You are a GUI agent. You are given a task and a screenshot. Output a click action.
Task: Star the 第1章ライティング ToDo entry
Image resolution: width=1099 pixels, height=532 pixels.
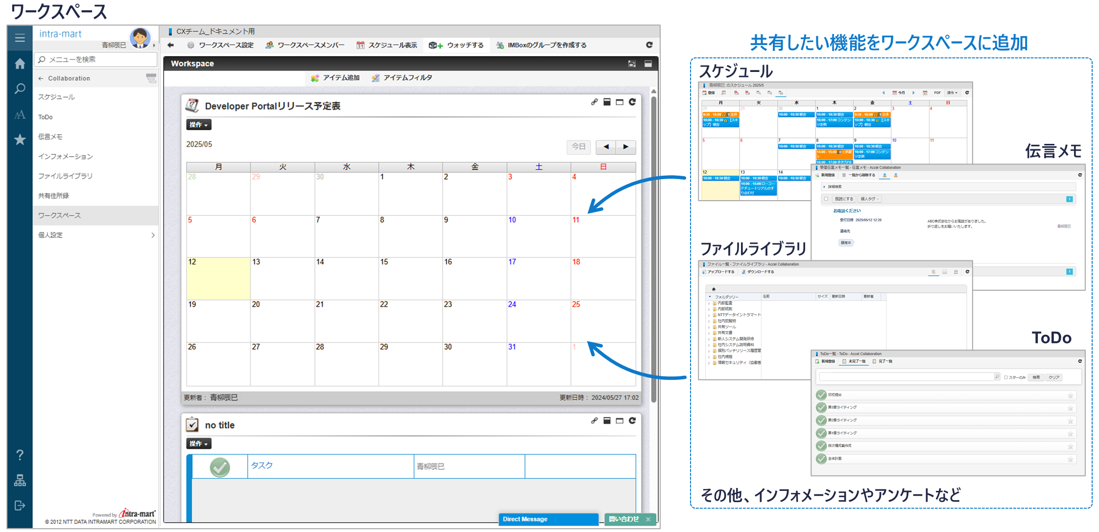(x=1070, y=434)
